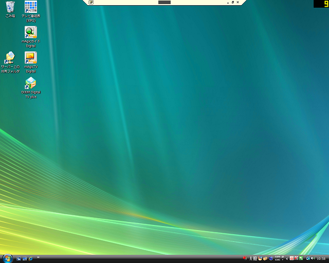Click the Windows Start orb
Image resolution: width=329 pixels, height=263 pixels.
click(7, 258)
